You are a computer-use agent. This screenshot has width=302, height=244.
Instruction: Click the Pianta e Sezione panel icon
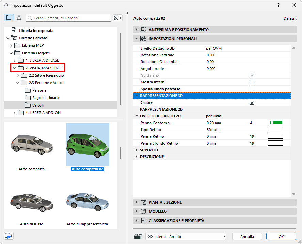(143, 202)
